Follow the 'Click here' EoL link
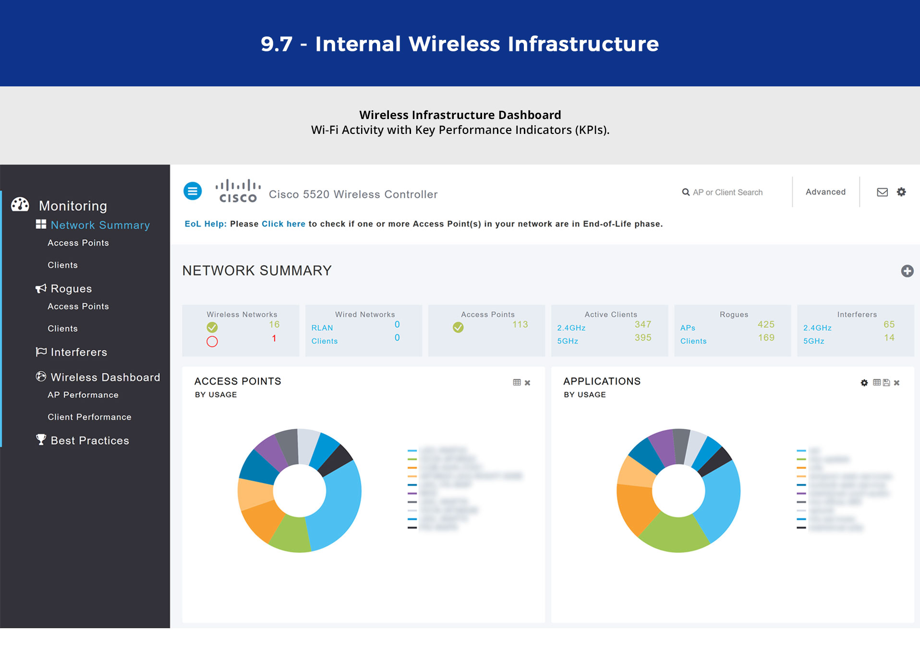Screen dimensions: 920x645 pos(283,224)
